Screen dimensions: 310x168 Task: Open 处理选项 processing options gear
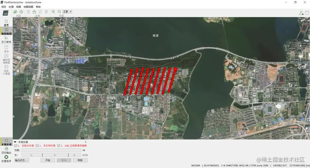pos(6,159)
